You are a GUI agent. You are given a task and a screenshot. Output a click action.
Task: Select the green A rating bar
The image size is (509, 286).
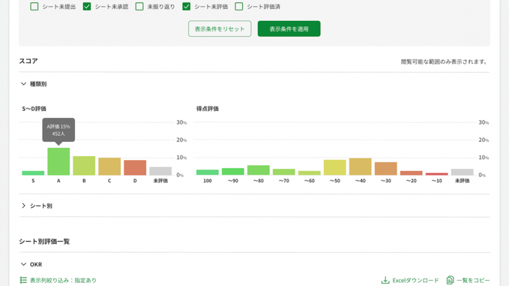tap(58, 162)
